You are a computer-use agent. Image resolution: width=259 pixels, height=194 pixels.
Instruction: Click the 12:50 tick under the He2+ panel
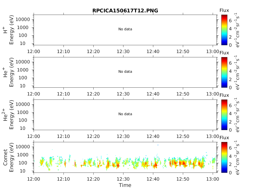[x=183, y=136]
